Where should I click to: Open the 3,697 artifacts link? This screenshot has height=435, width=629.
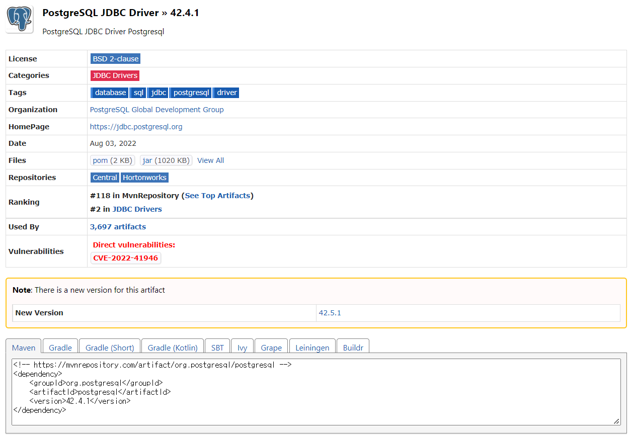(x=118, y=227)
